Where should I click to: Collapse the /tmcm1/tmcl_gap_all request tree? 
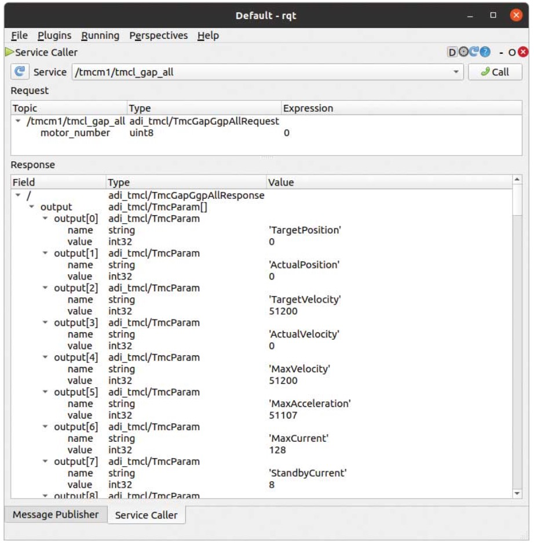[18, 121]
